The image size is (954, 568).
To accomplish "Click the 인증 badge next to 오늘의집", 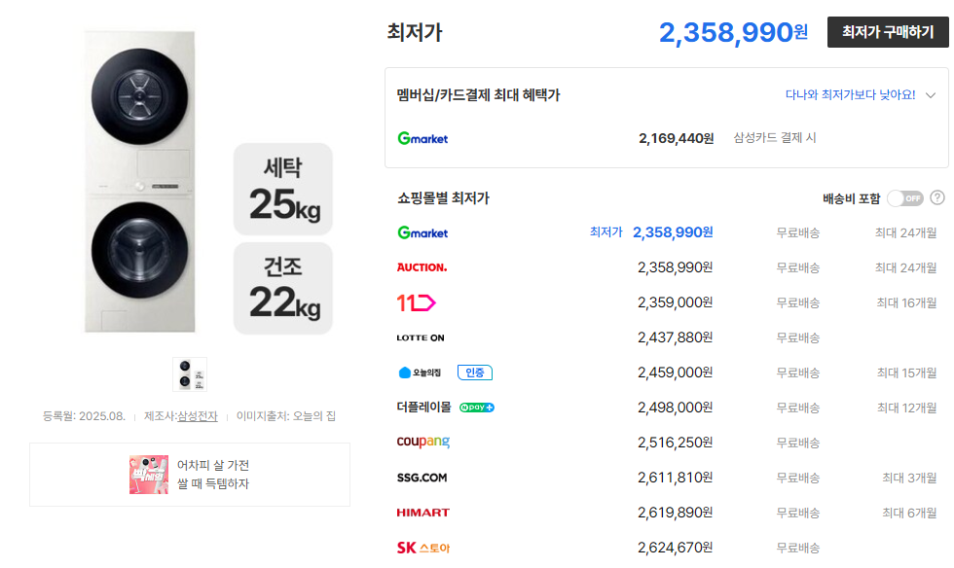I will coord(474,373).
